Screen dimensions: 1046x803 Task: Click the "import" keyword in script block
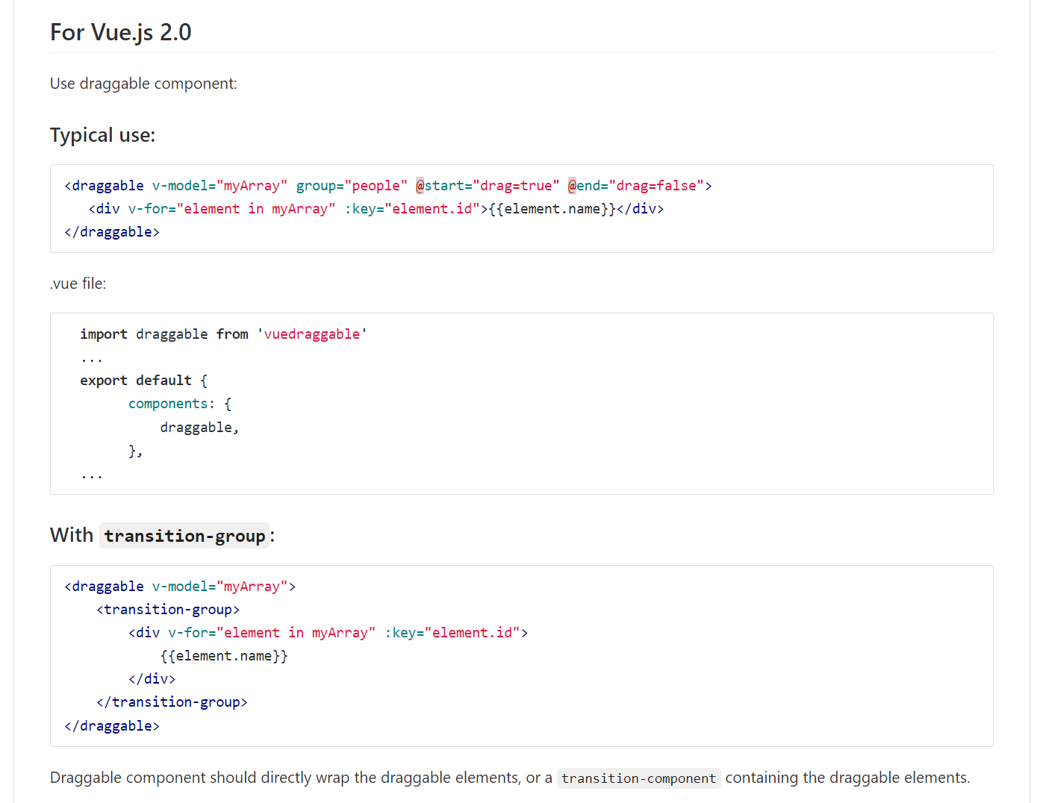coord(104,334)
